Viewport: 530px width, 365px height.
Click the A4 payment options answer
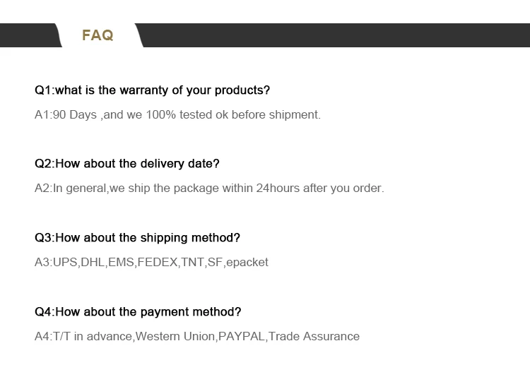pos(197,337)
